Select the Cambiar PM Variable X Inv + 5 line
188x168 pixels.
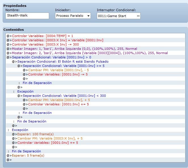pos(95,138)
